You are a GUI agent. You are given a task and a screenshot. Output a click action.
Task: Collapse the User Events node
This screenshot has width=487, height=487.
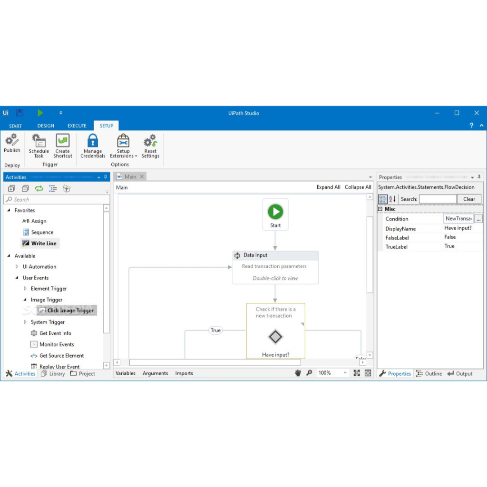click(x=17, y=278)
